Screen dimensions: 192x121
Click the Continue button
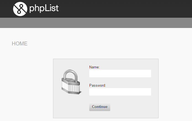[100, 107]
